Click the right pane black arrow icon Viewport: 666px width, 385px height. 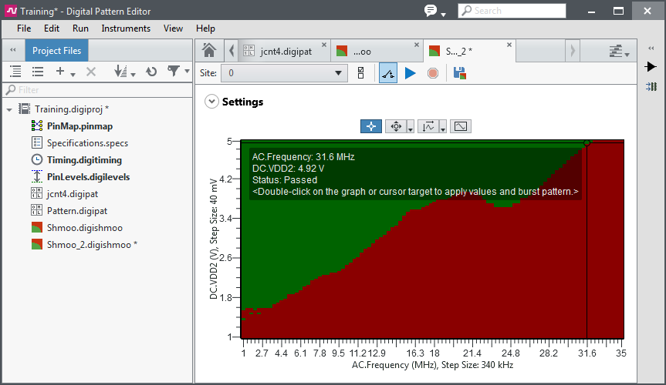[651, 66]
